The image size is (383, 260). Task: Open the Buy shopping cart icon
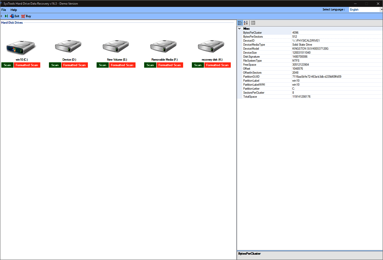pyautogui.click(x=24, y=16)
